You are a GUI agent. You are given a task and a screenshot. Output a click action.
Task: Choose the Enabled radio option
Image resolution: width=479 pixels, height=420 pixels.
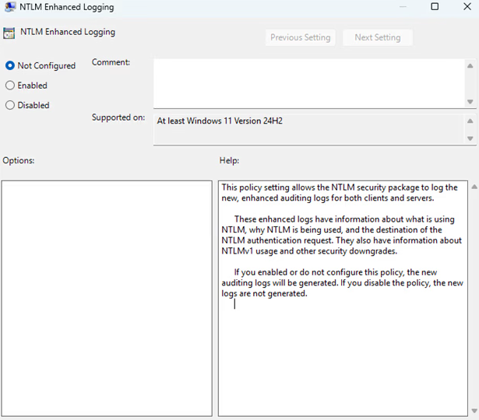[x=10, y=86]
